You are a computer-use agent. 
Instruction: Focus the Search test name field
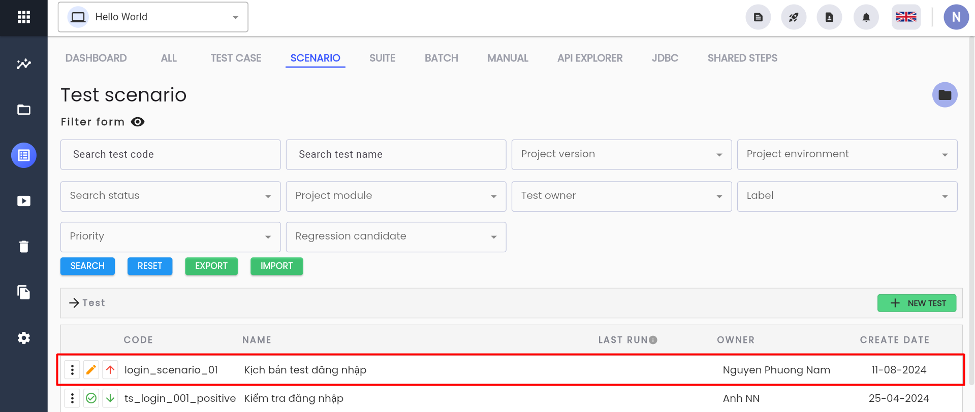[x=396, y=154]
